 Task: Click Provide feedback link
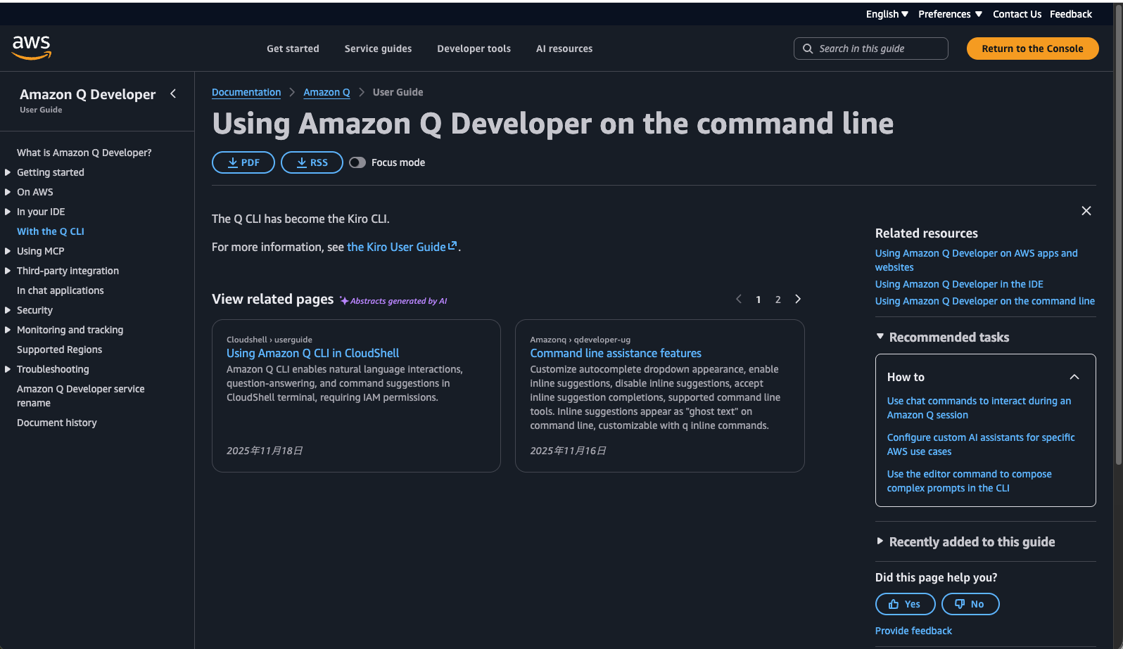913,631
